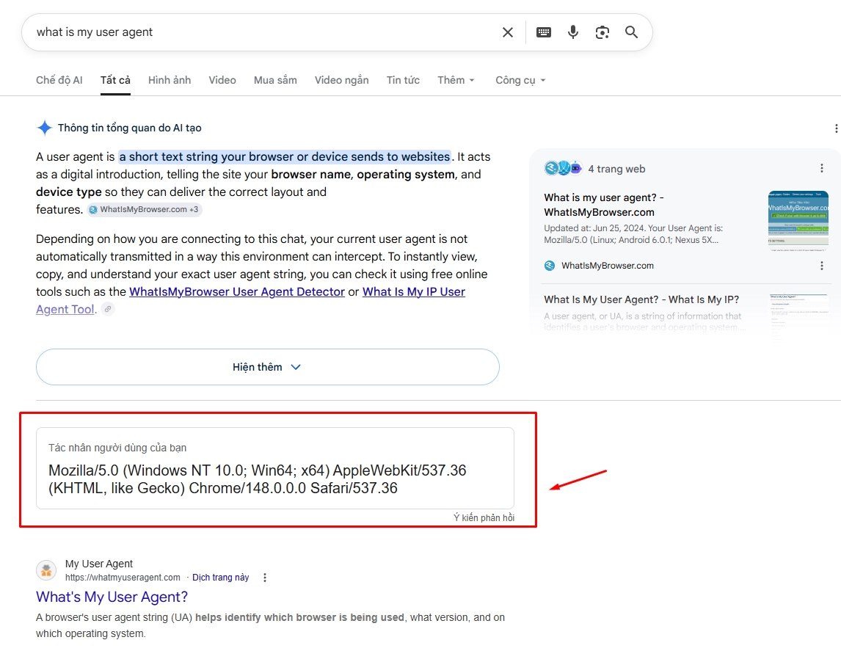Click the AI overview sparkle icon
The width and height of the screenshot is (841, 662).
45,128
